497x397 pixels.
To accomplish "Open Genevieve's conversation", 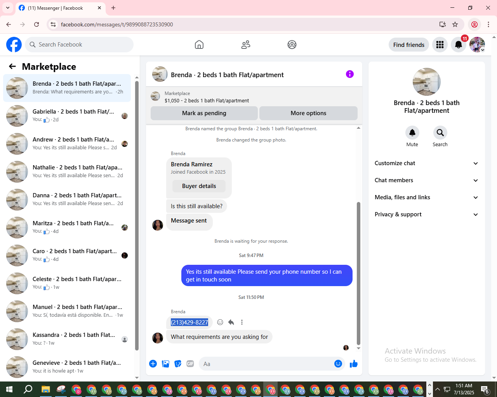I will [67, 367].
